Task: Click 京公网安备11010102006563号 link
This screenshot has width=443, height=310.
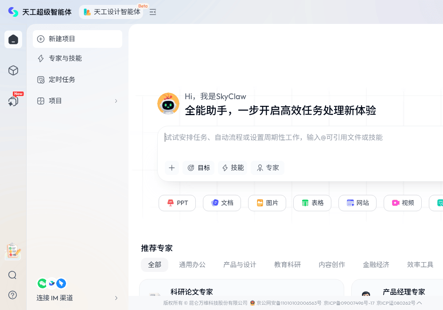Action: (x=288, y=303)
